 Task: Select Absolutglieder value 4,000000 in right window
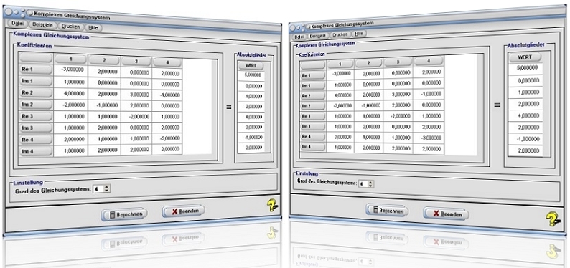(x=525, y=116)
